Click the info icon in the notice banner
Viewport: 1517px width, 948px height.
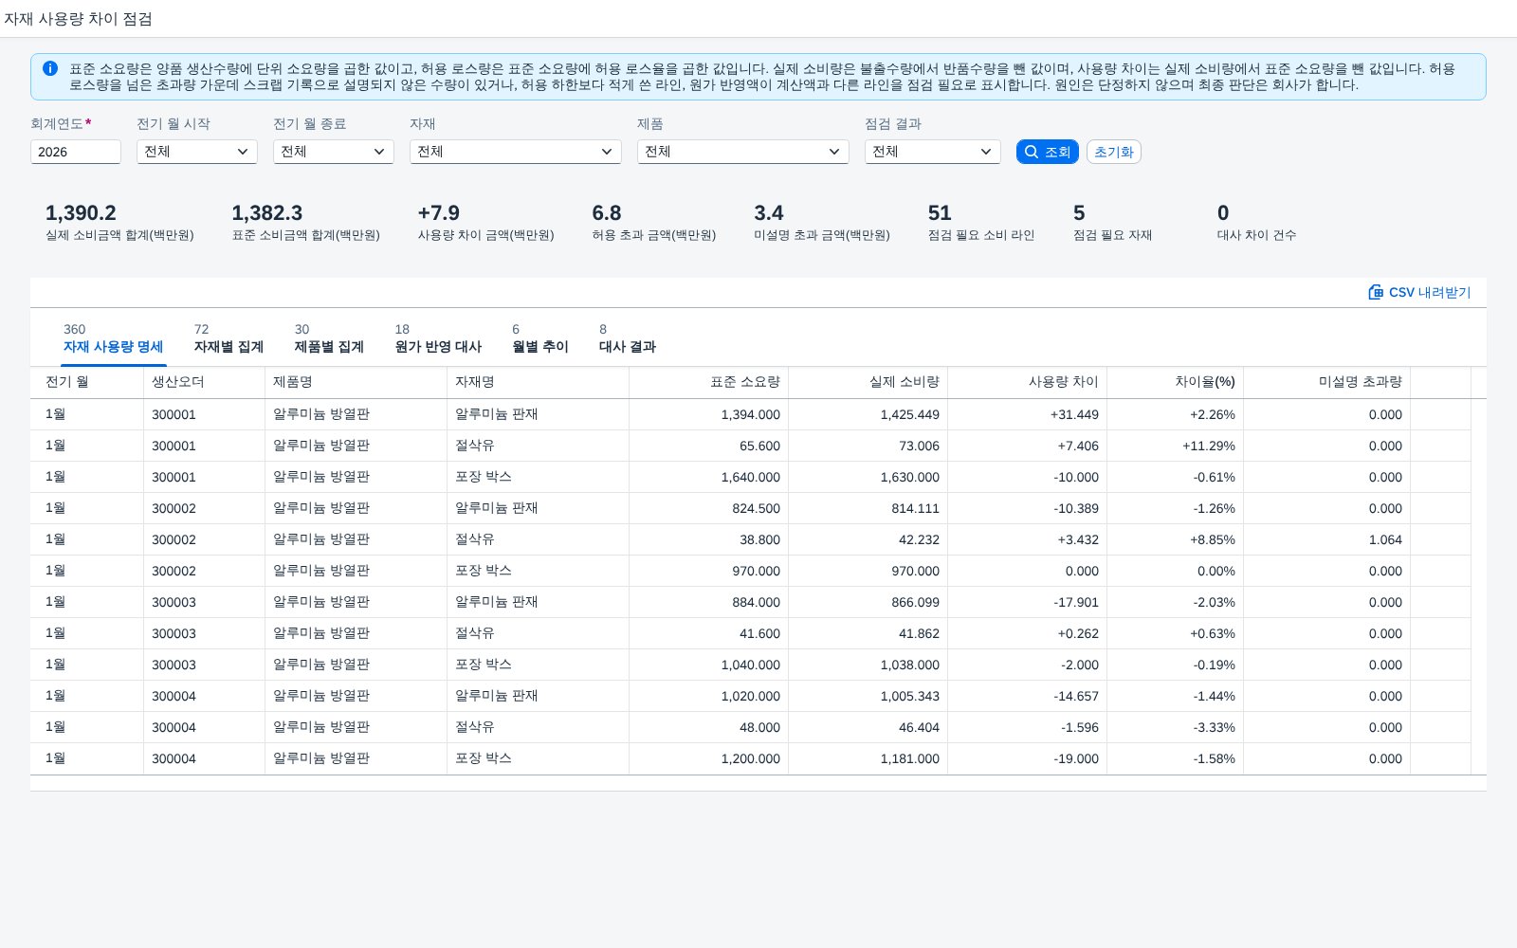click(50, 68)
